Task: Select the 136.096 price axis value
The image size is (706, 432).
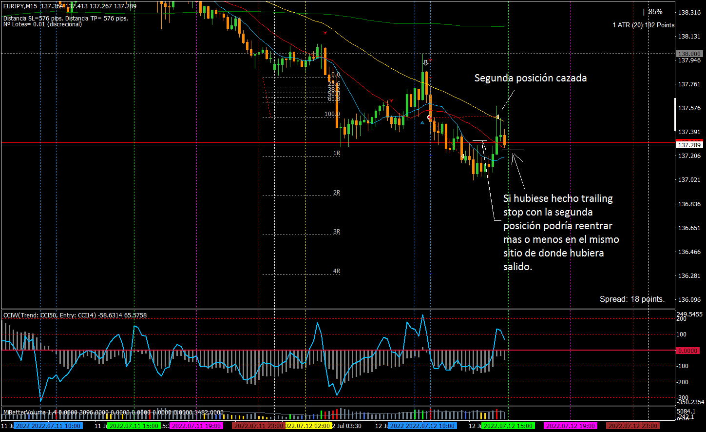Action: point(689,299)
